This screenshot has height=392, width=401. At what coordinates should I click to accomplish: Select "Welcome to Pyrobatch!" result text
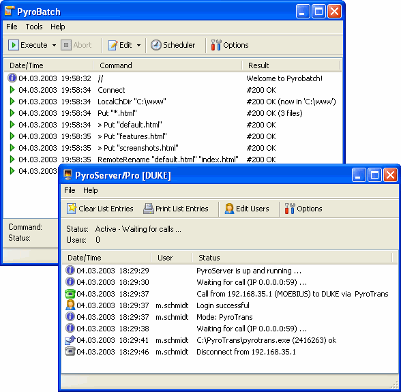point(284,78)
